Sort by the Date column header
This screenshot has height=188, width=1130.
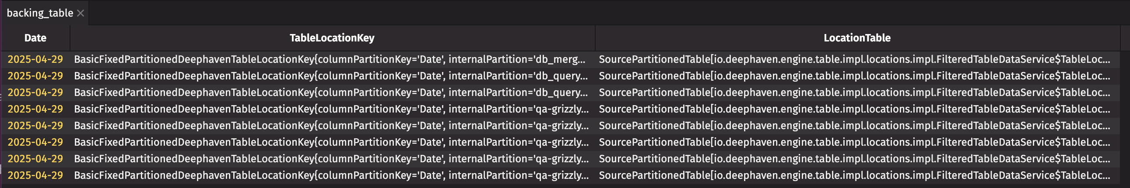(x=35, y=38)
